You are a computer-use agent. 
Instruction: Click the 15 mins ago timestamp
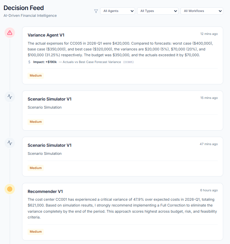pyautogui.click(x=209, y=98)
